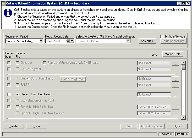Viewport: 192px width, 138px height.
Task: Click the Report Count Date field
Action: tap(55, 41)
